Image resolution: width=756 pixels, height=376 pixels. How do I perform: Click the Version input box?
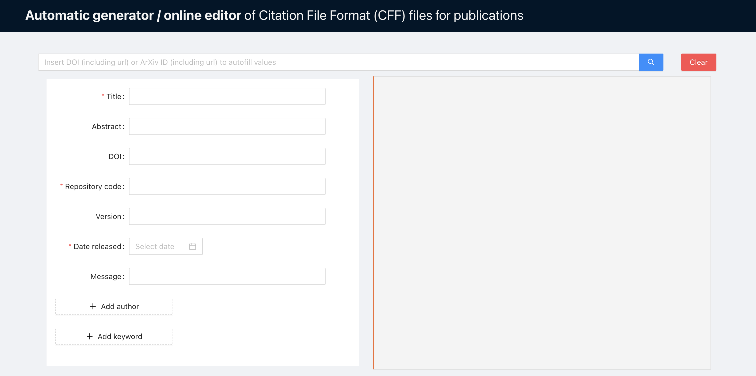coord(227,216)
